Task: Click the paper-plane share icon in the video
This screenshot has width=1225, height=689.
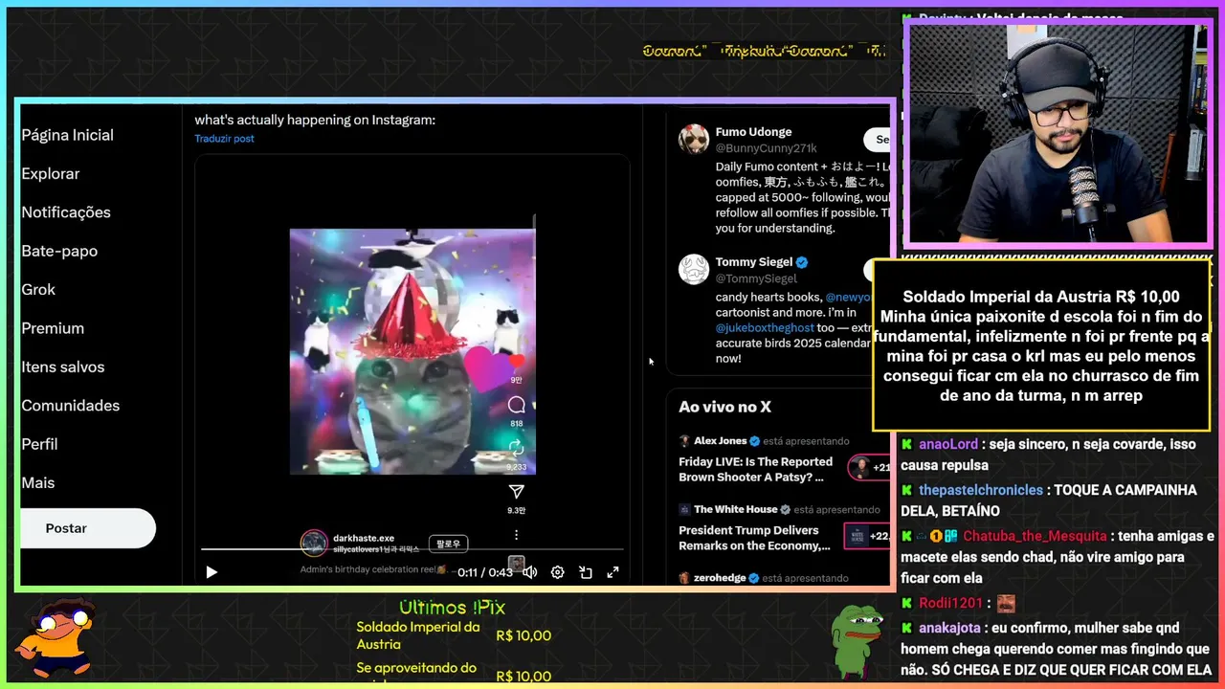Action: (516, 491)
